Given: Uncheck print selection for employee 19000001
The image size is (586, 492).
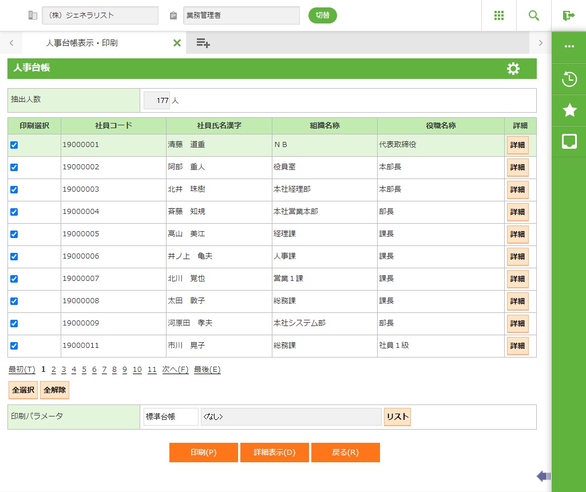Looking at the screenshot, I should pos(14,145).
